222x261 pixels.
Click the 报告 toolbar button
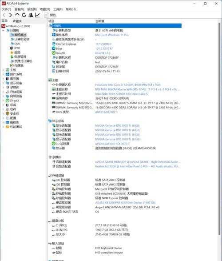tap(51, 15)
